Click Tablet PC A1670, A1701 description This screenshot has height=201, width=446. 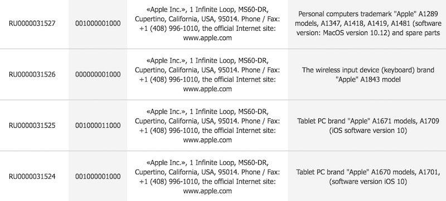368,176
